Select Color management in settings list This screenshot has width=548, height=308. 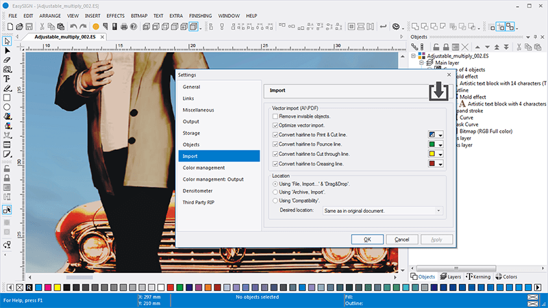click(204, 168)
